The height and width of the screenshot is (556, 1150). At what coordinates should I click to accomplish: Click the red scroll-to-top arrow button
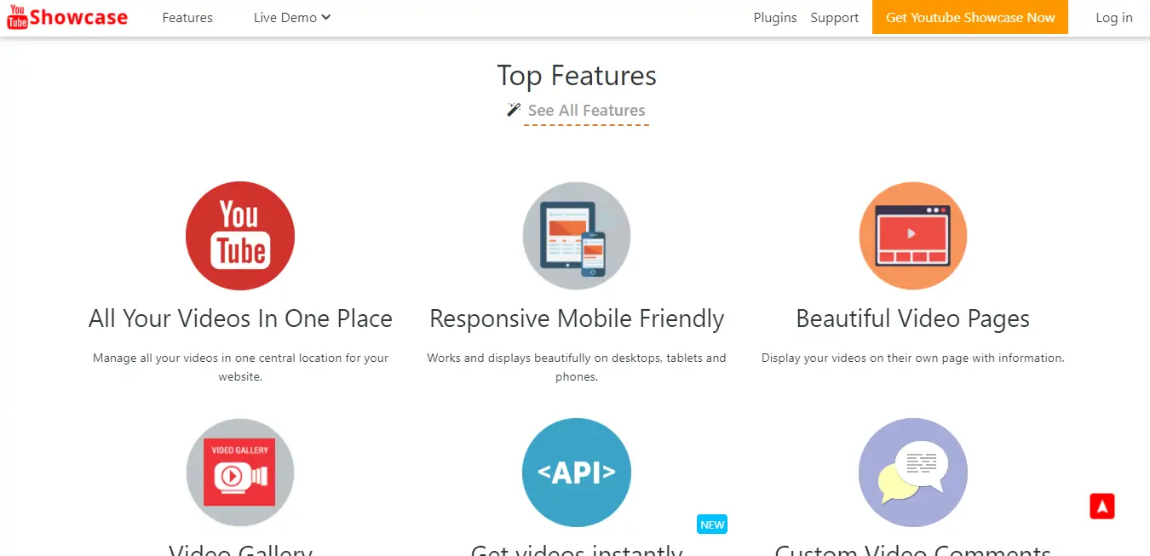tap(1102, 506)
